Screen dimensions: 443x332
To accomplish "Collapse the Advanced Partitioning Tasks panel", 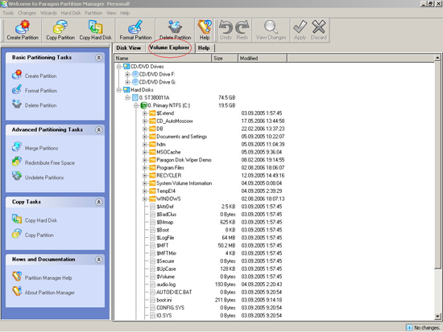I will (x=98, y=129).
